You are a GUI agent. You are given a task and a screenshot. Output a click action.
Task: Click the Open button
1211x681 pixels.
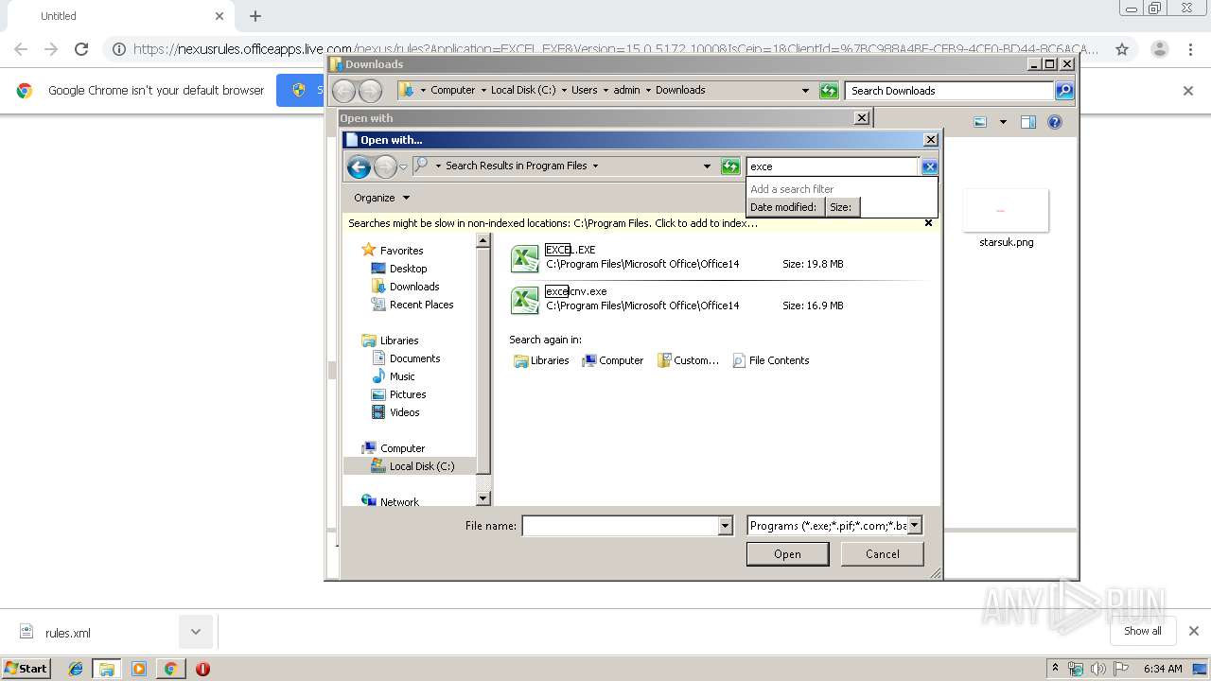click(787, 554)
